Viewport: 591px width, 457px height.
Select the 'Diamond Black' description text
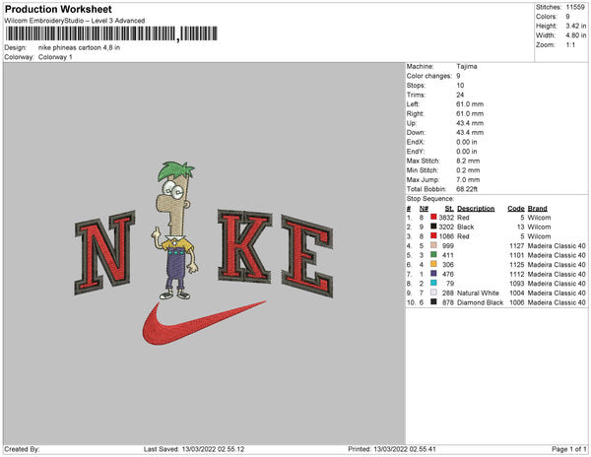pyautogui.click(x=480, y=302)
